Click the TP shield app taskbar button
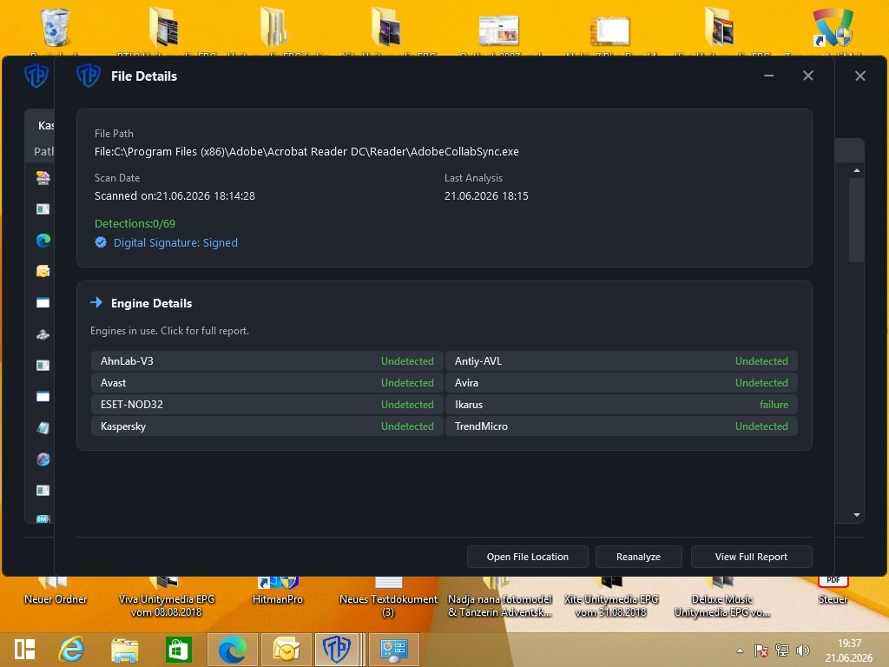The height and width of the screenshot is (667, 889). [337, 650]
